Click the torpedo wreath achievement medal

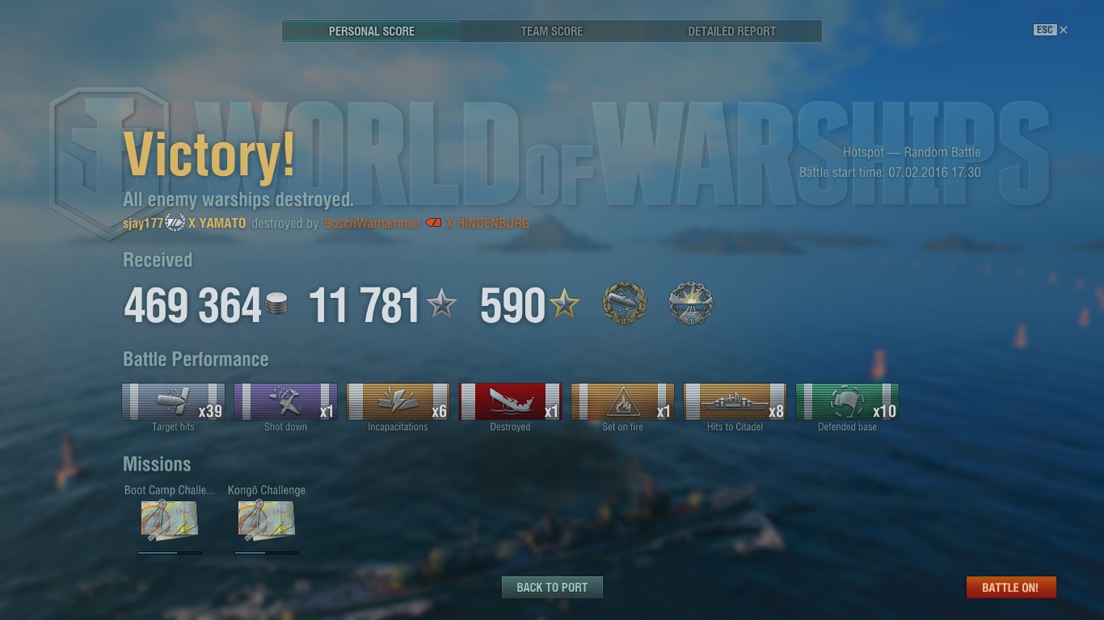click(625, 304)
